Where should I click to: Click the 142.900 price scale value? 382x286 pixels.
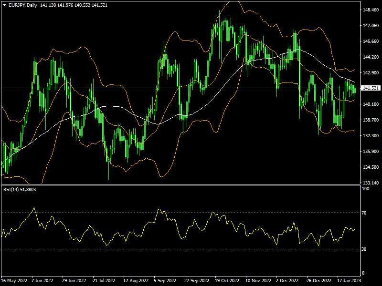coord(371,73)
